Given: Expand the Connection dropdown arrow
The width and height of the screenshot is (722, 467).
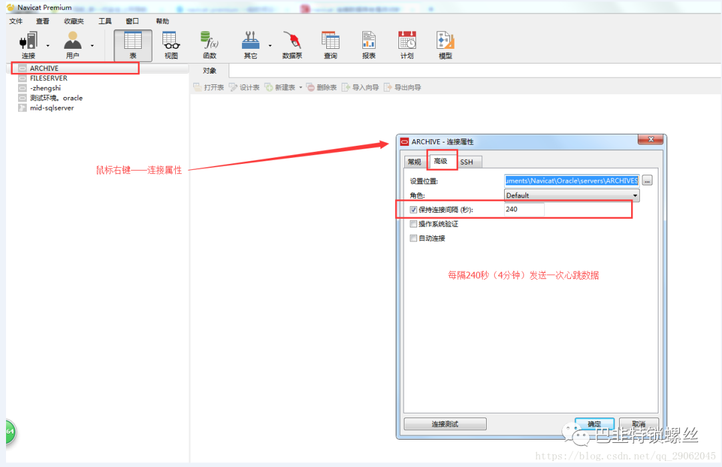Looking at the screenshot, I should pyautogui.click(x=48, y=45).
